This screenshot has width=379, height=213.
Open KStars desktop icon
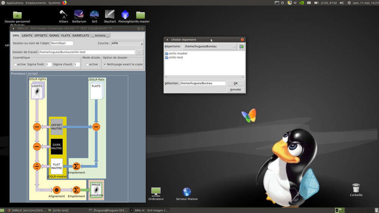pos(64,16)
